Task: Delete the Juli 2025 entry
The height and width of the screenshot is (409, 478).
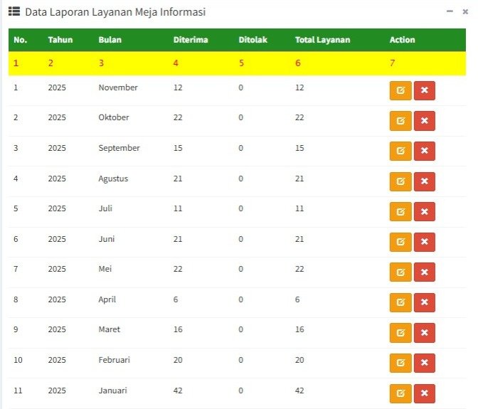Action: click(x=425, y=212)
